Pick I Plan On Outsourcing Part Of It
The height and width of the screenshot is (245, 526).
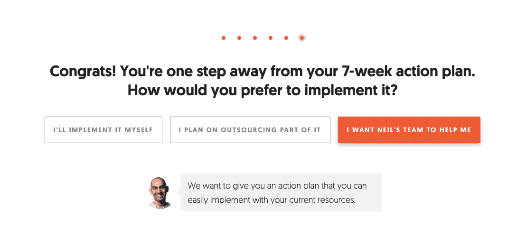(x=250, y=130)
